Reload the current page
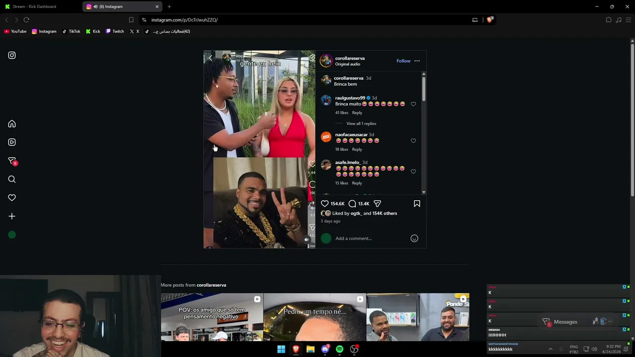Viewport: 635px width, 357px height. coord(26,20)
